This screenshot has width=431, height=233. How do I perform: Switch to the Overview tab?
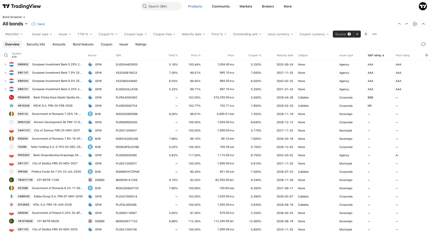tap(12, 44)
